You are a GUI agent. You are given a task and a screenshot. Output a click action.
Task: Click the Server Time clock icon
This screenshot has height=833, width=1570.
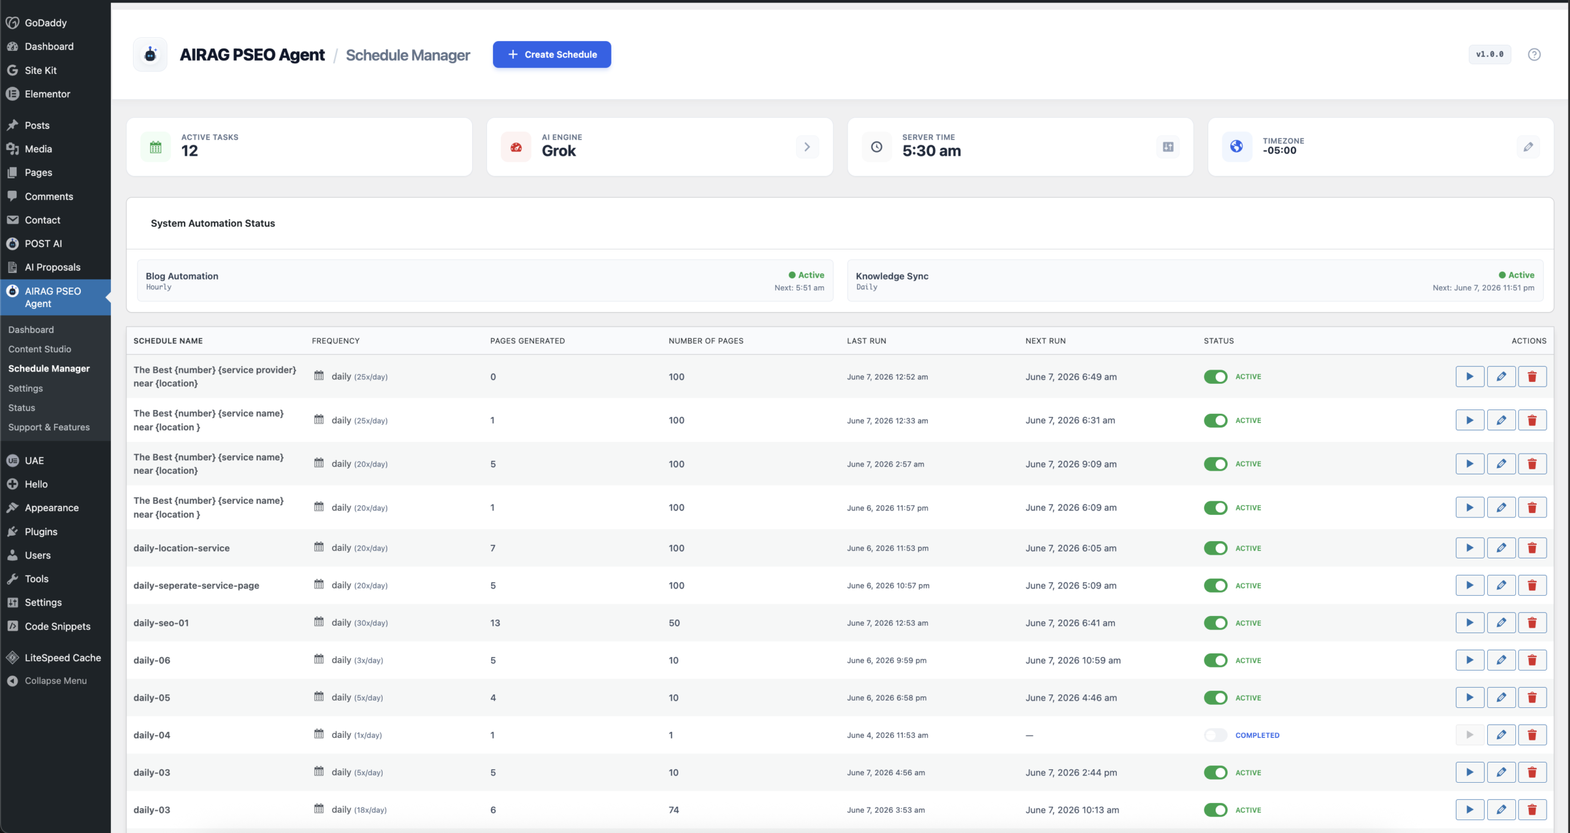coord(876,147)
